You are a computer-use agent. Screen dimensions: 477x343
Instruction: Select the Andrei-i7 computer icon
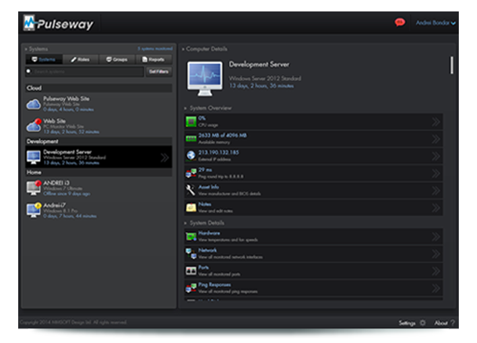pyautogui.click(x=34, y=210)
